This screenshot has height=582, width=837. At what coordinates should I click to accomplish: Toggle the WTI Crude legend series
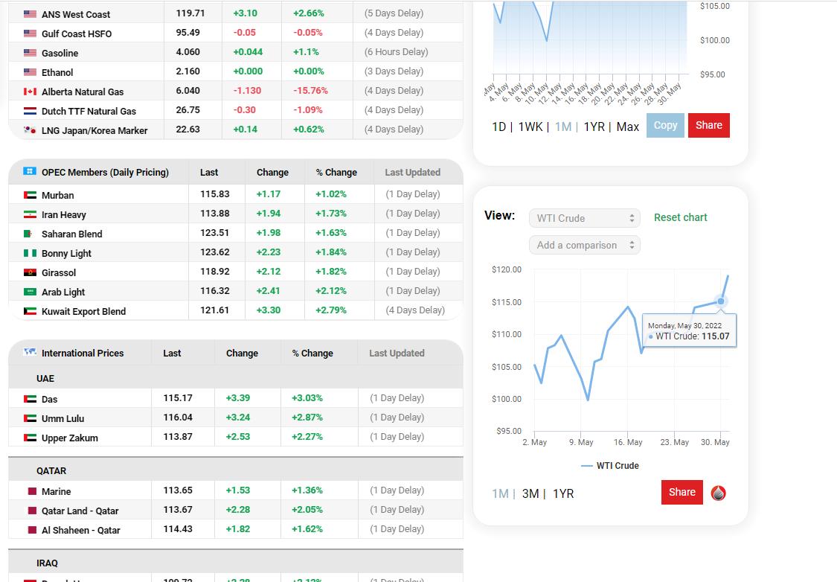[609, 466]
